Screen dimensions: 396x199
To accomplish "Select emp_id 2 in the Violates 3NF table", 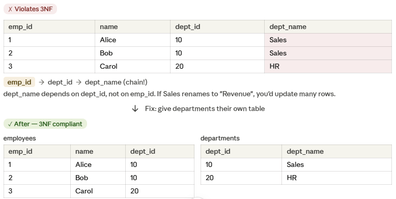I will (49, 53).
